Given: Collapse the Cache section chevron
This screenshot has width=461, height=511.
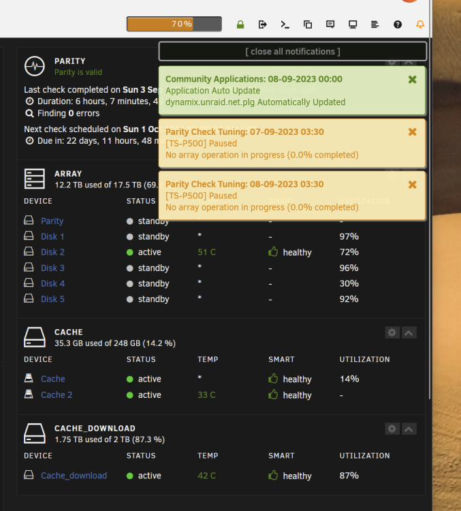Looking at the screenshot, I should [x=409, y=332].
